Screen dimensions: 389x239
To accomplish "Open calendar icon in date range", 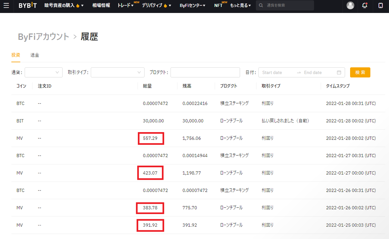I will click(x=339, y=73).
